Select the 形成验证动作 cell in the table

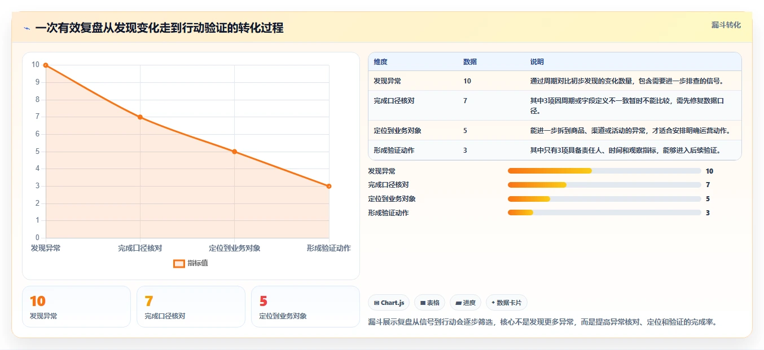(394, 150)
